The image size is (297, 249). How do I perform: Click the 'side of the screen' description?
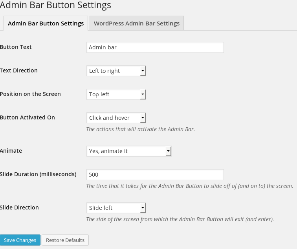click(180, 219)
